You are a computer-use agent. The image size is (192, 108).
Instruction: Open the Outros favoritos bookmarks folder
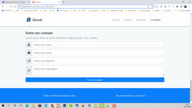184,10
